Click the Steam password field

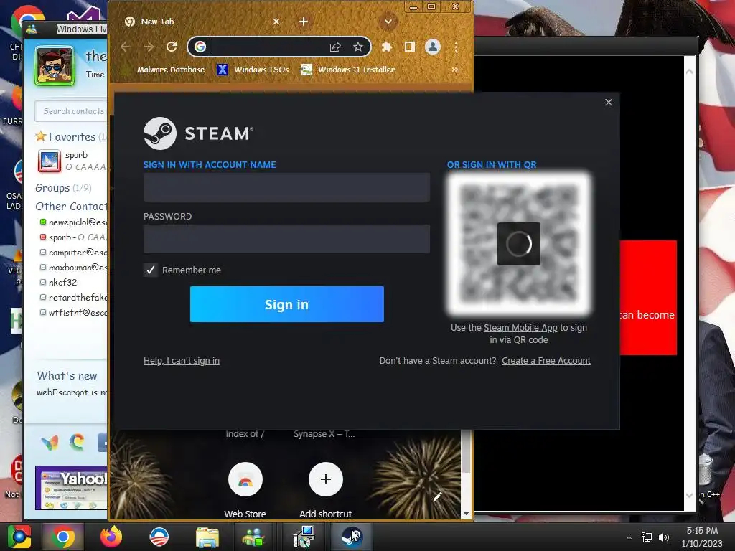pos(286,238)
